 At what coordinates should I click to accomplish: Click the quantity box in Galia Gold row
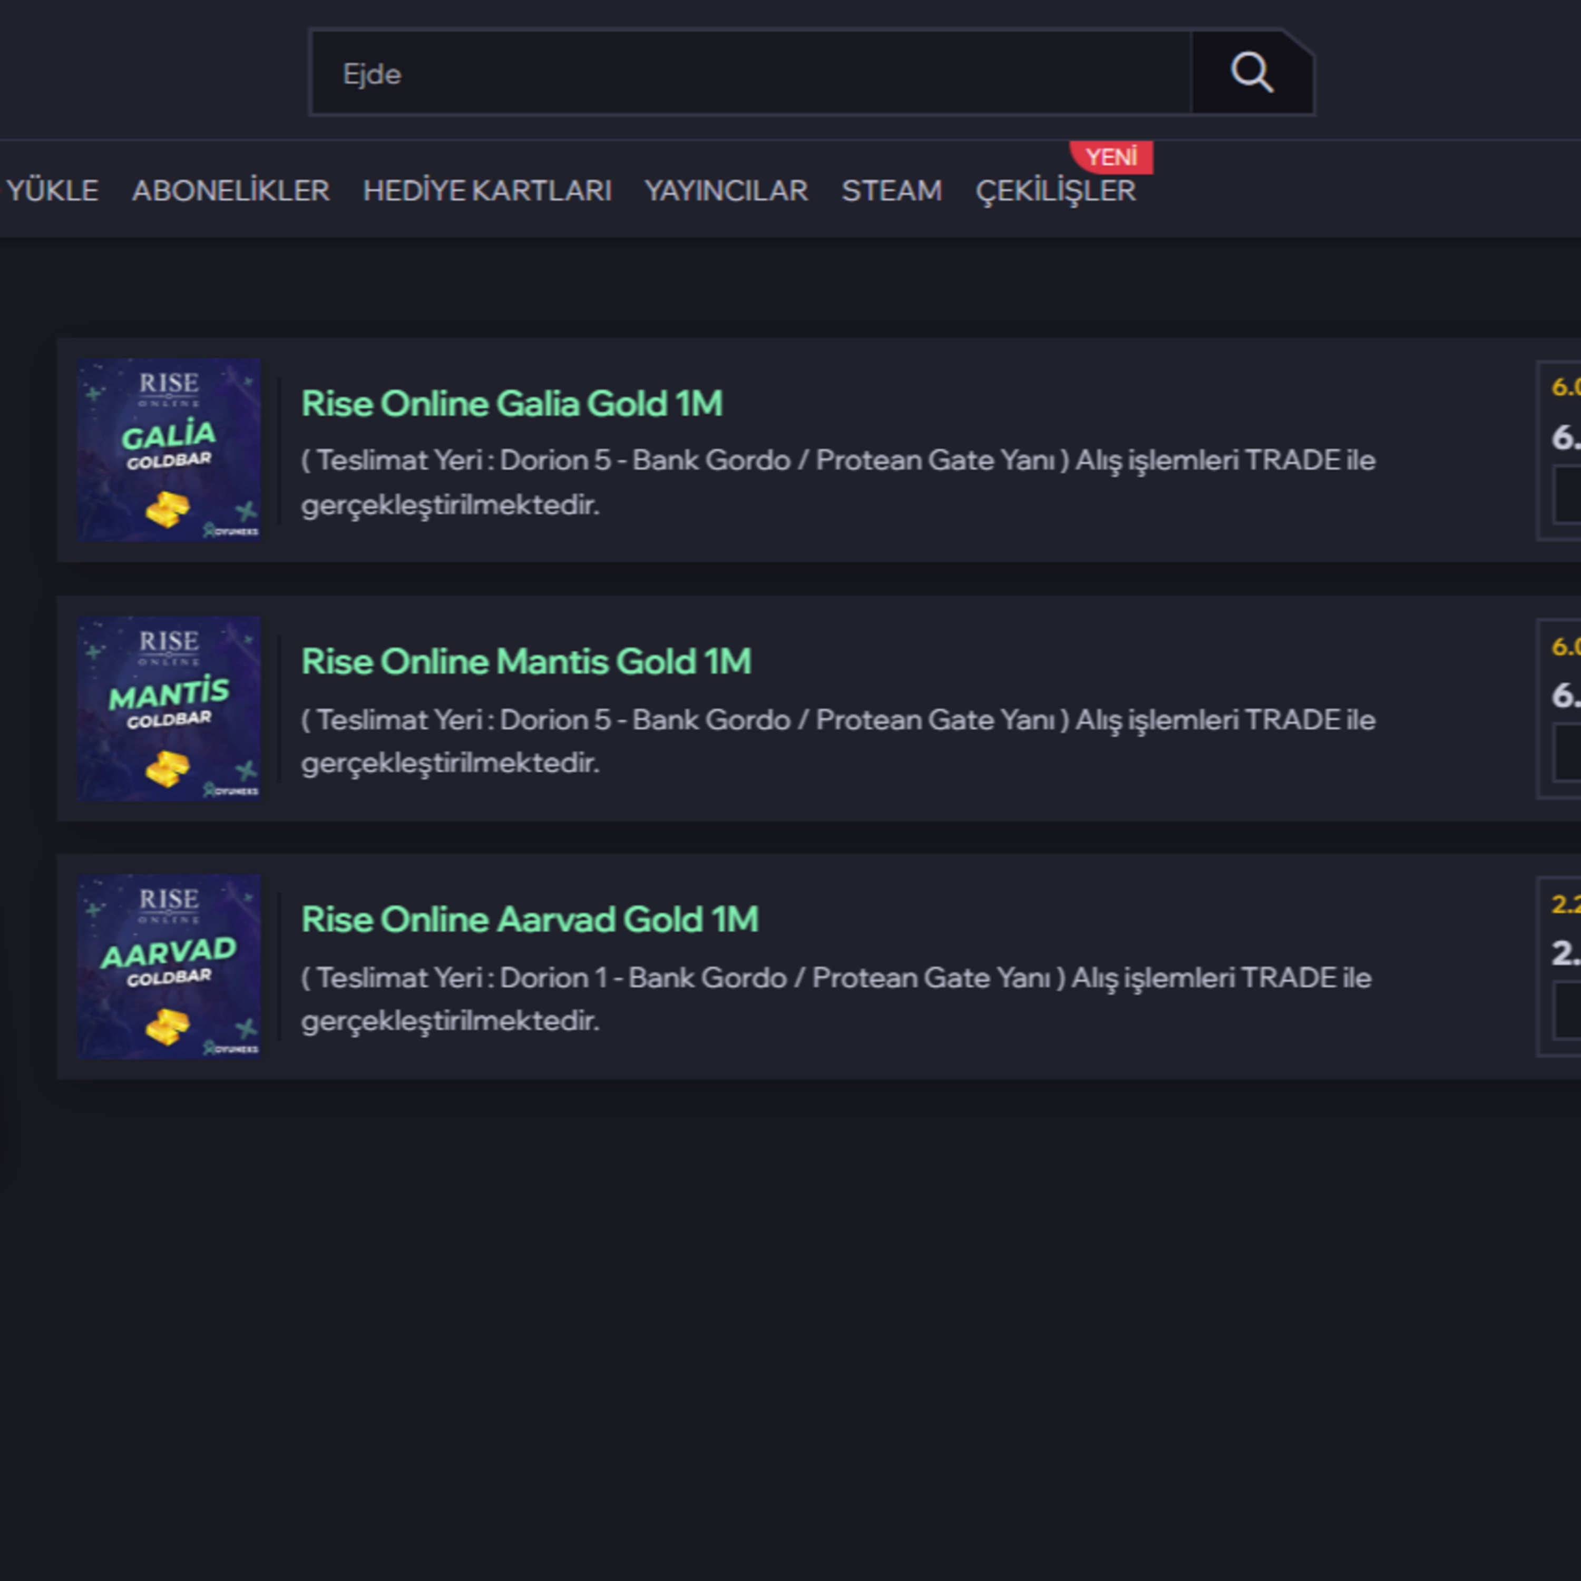[x=1567, y=494]
